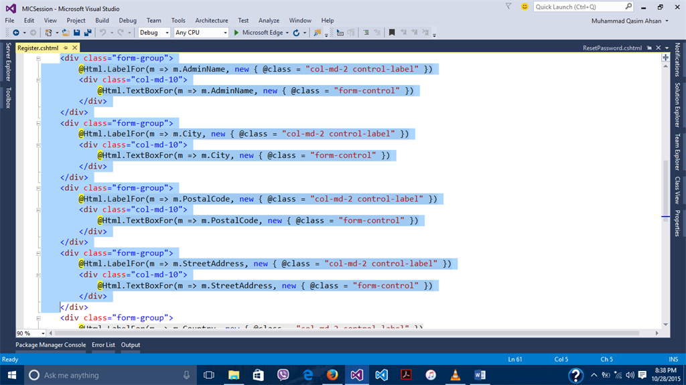Image resolution: width=686 pixels, height=385 pixels.
Task: Pin the Register.cshtml tab
Action: tap(65, 48)
